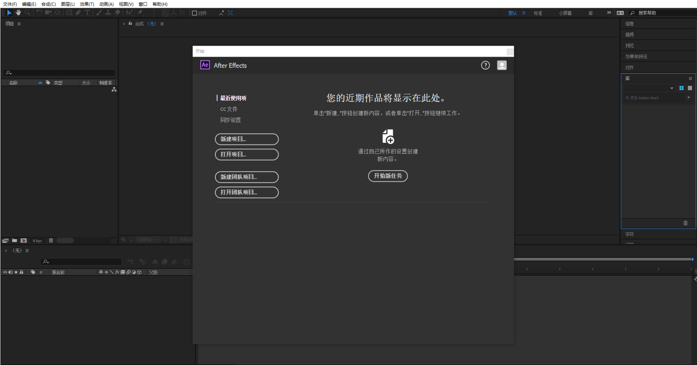This screenshot has width=697, height=365.
Task: Click the project flowchart view icon
Action: 114,89
